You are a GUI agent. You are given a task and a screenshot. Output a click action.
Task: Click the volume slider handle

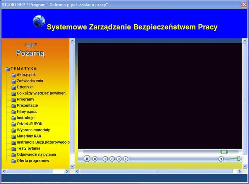(239, 159)
